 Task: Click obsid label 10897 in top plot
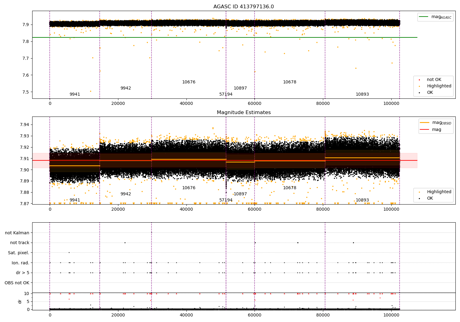point(240,88)
